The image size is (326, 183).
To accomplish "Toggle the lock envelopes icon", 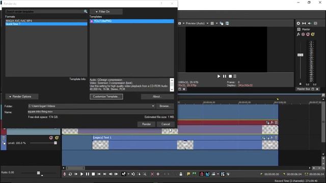I will pos(181,174).
